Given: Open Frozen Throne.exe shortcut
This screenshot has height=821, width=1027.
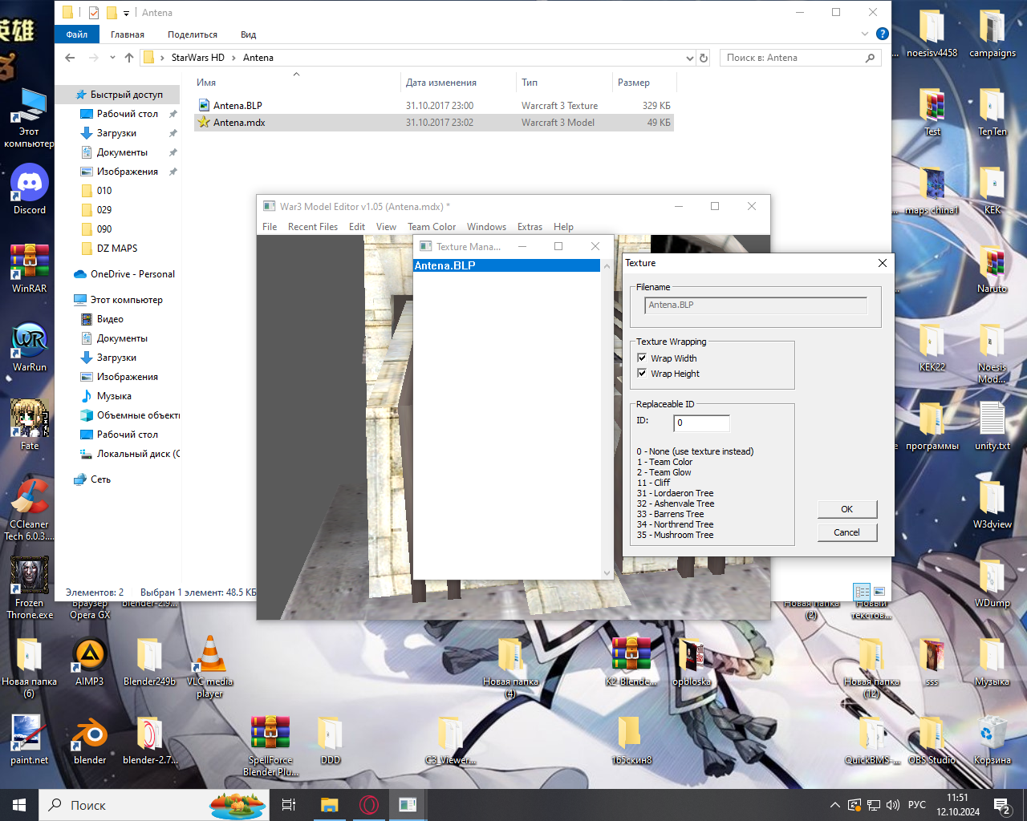Looking at the screenshot, I should [x=30, y=588].
